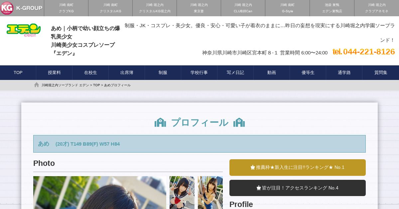
Task: Select 出席簿 in navigation bar
Action: [x=127, y=73]
